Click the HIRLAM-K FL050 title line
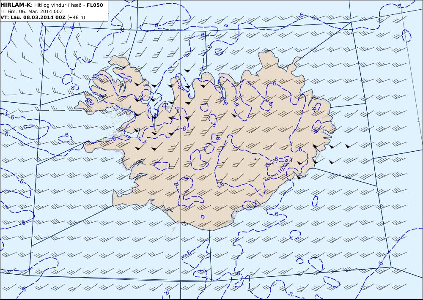423x300 pixels. coord(52,5)
